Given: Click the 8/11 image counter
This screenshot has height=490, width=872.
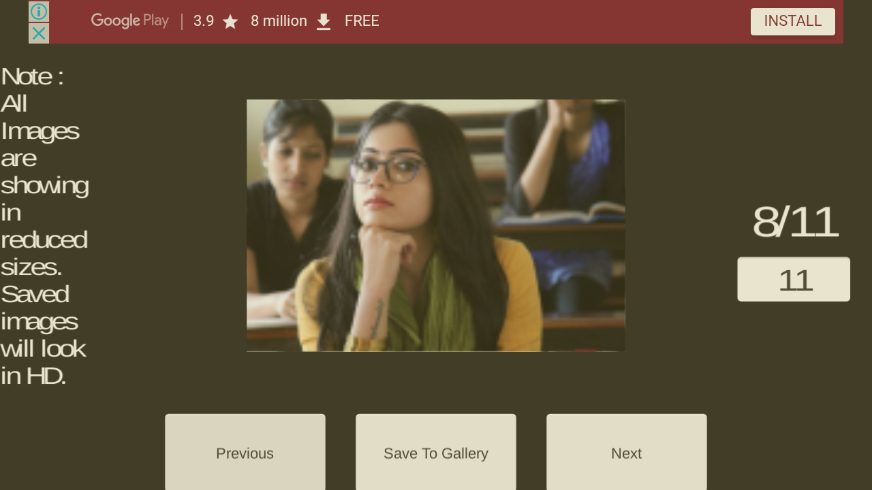Looking at the screenshot, I should pos(795,221).
